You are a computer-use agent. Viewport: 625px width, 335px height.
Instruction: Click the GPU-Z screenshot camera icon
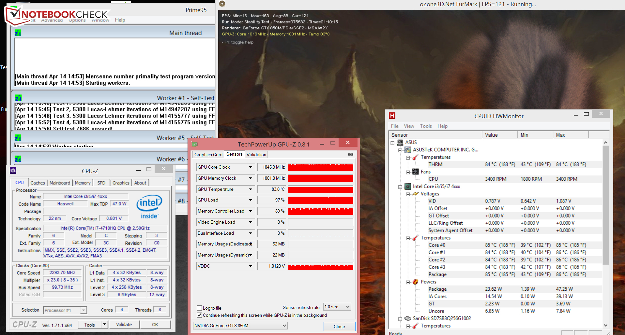pos(350,154)
